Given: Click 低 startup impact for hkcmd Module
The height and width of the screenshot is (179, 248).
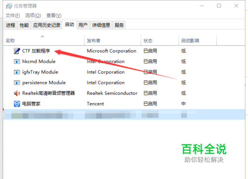Looking at the screenshot, I should pyautogui.click(x=184, y=61).
